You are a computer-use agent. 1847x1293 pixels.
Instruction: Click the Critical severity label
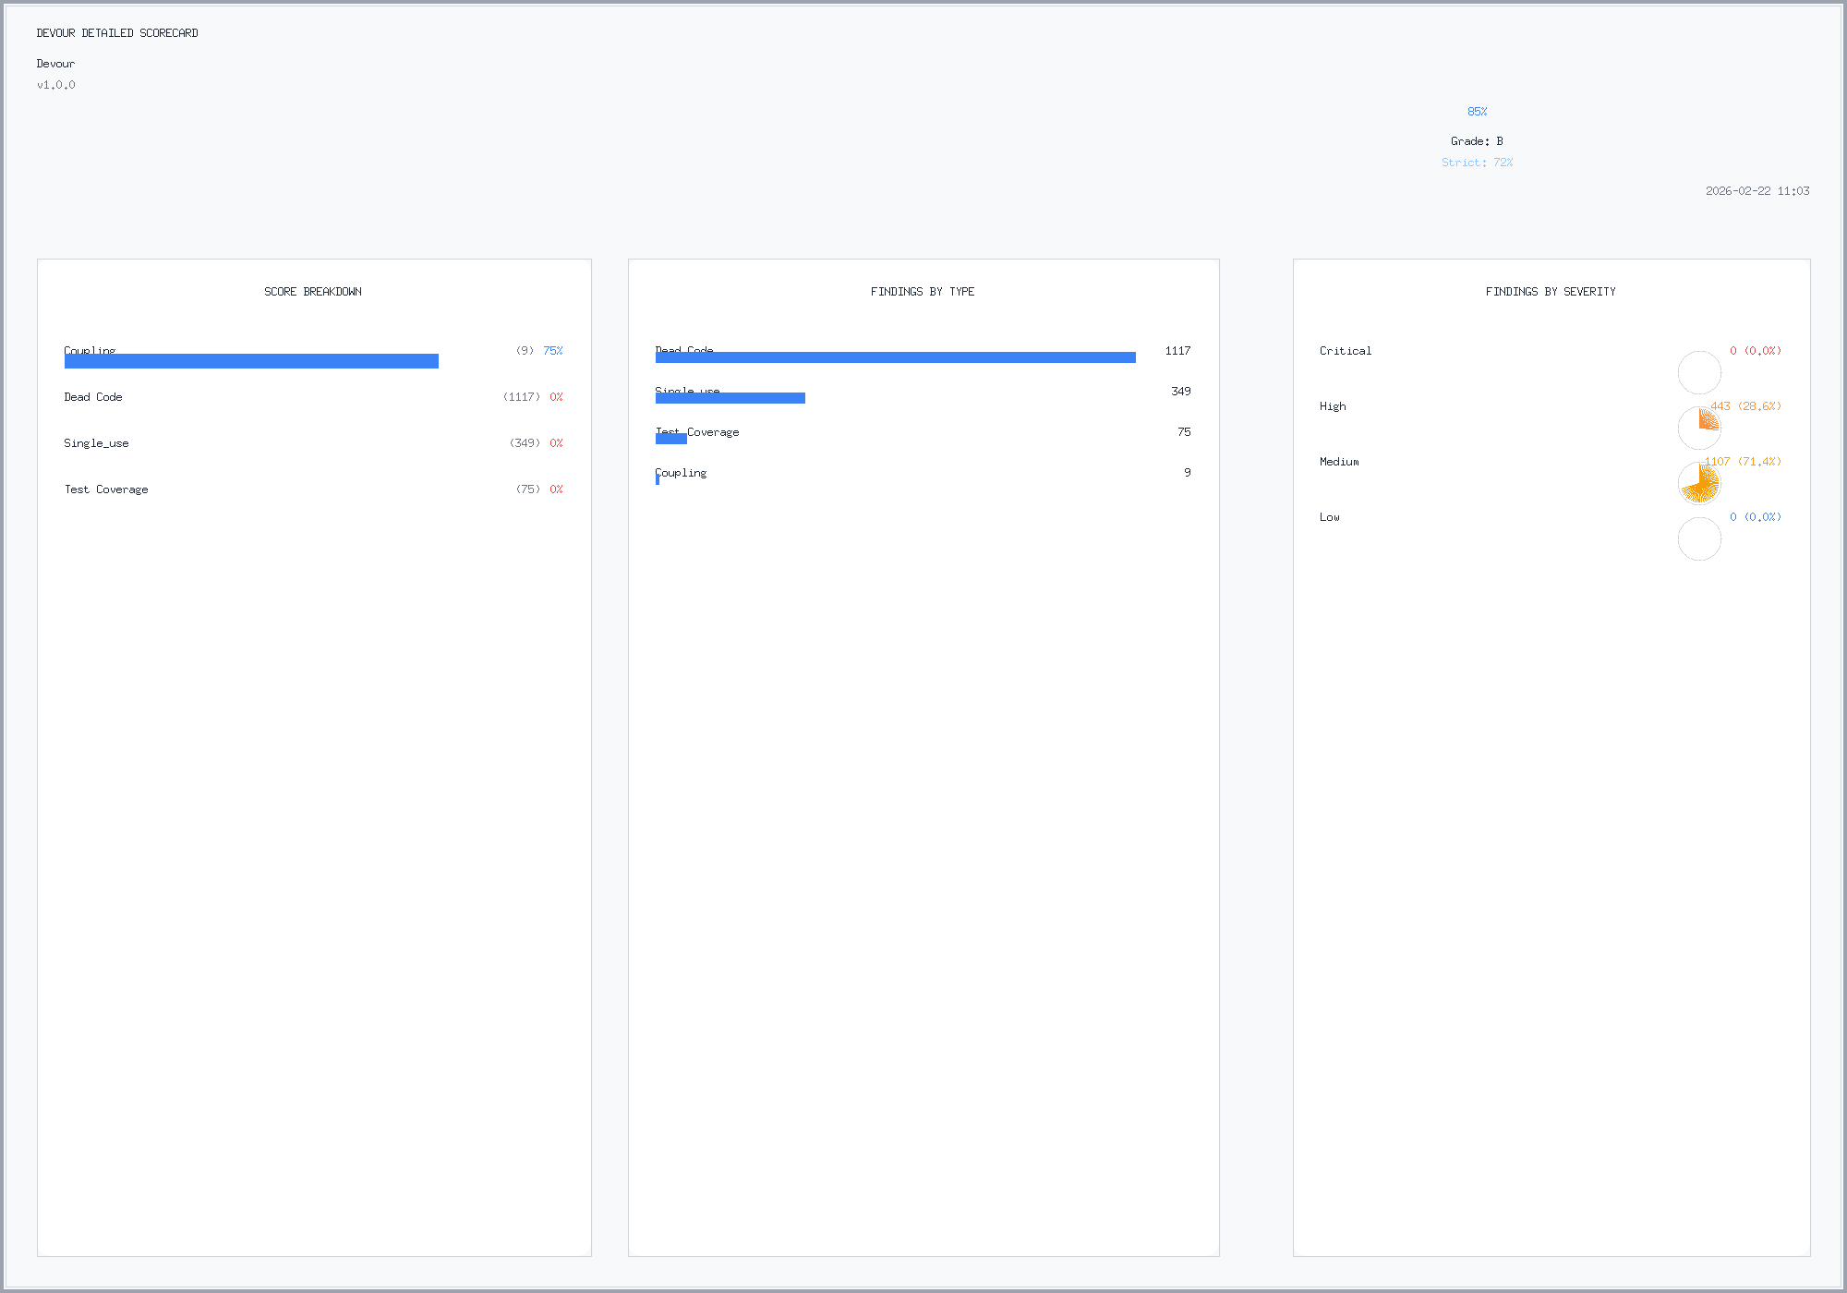click(x=1346, y=351)
